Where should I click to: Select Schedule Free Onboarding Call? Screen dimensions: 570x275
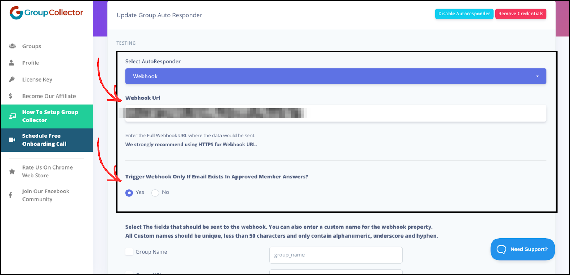47,140
